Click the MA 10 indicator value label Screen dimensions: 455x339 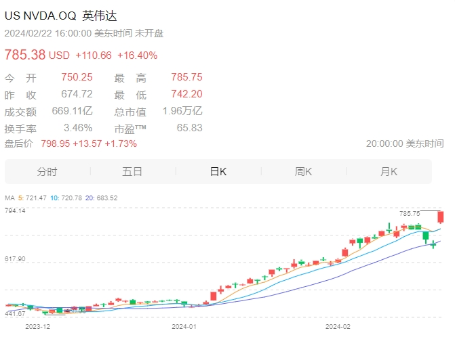coord(66,198)
